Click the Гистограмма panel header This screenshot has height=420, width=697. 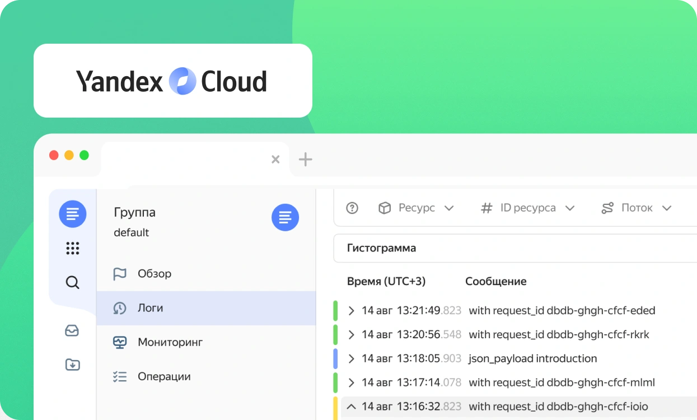coord(382,248)
